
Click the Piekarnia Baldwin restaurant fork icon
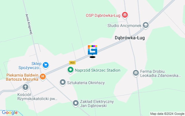point(43,77)
